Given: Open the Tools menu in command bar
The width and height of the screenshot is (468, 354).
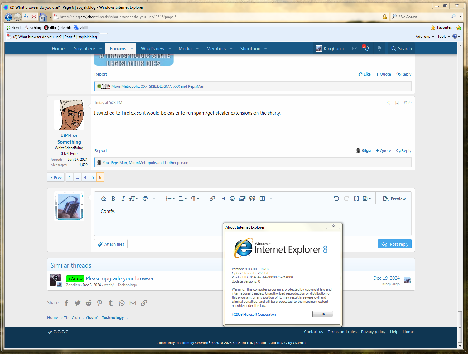Looking at the screenshot, I should tap(444, 37).
